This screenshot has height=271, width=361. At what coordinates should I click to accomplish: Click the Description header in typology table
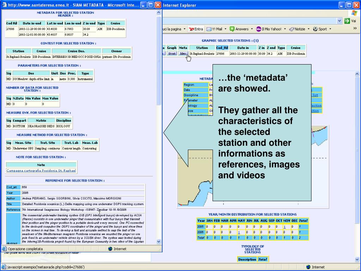point(247,259)
